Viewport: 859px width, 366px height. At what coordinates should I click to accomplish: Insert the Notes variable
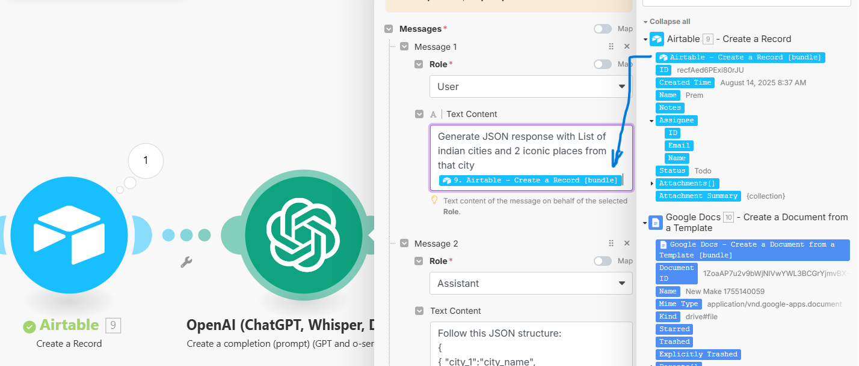670,108
